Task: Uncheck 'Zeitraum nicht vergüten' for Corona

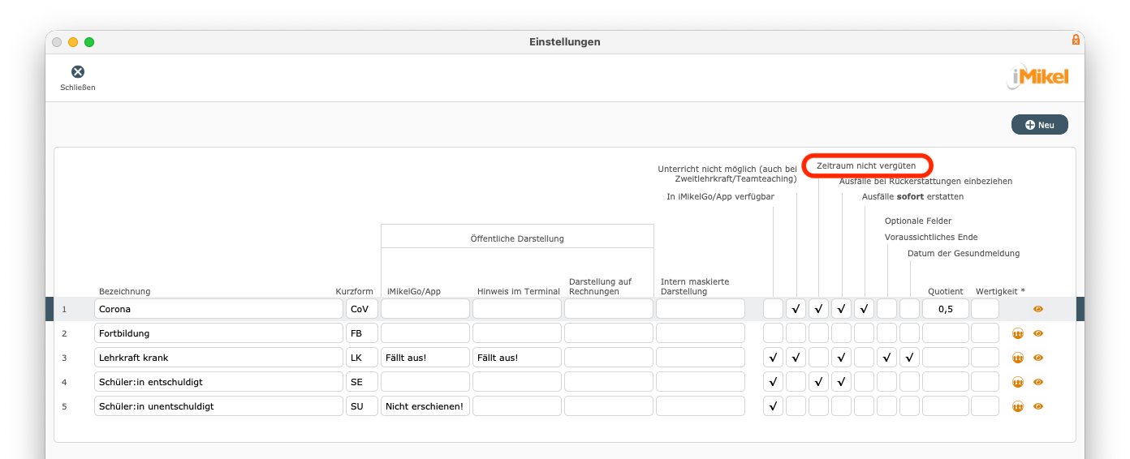Action: pyautogui.click(x=818, y=309)
